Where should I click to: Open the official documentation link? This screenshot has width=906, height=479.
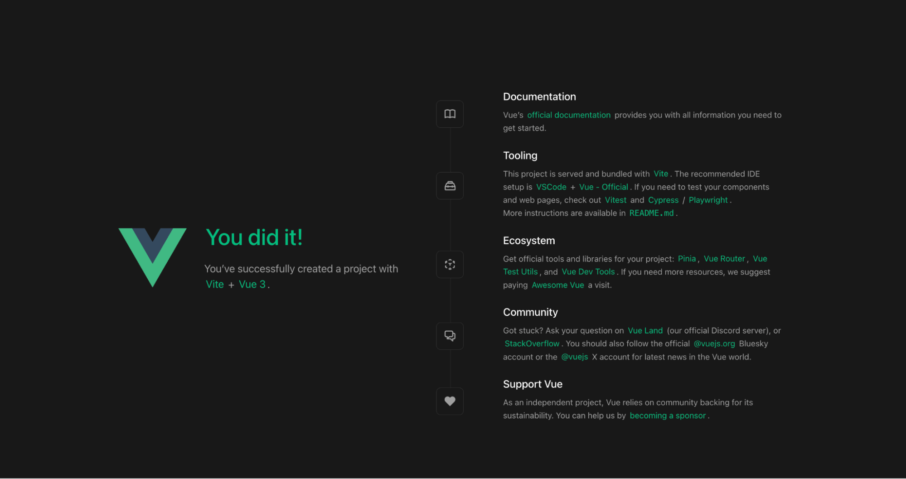coord(569,115)
